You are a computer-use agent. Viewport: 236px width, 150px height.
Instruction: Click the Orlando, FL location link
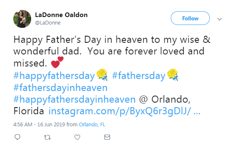pyautogui.click(x=92, y=125)
